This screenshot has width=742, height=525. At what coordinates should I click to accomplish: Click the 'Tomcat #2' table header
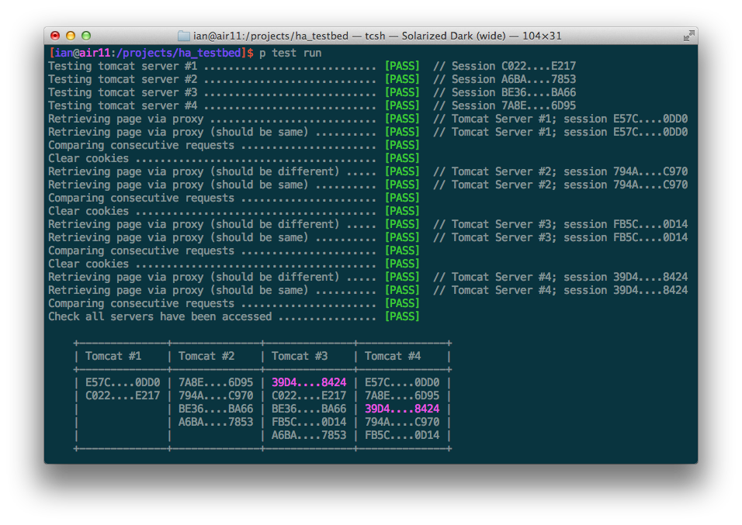pyautogui.click(x=206, y=356)
